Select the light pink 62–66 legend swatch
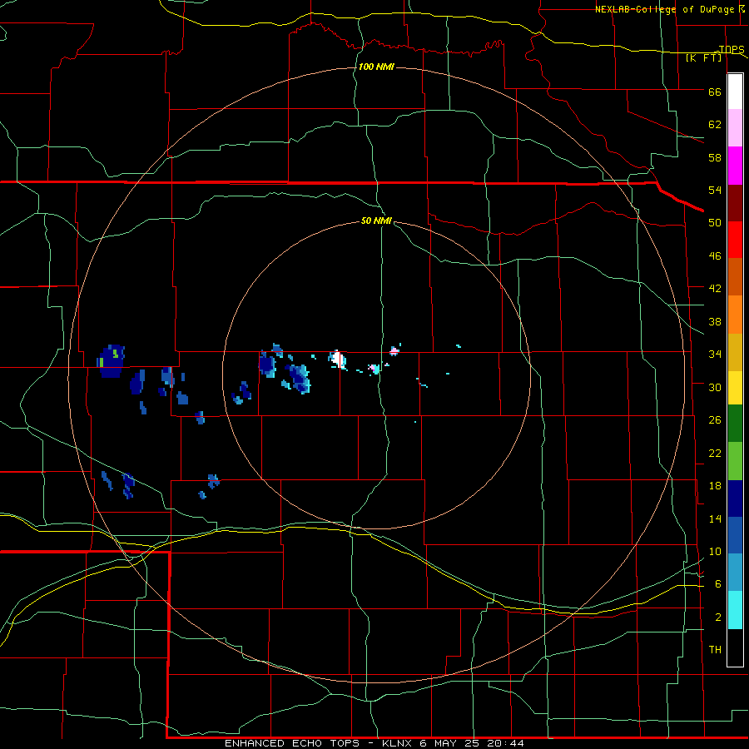 735,128
